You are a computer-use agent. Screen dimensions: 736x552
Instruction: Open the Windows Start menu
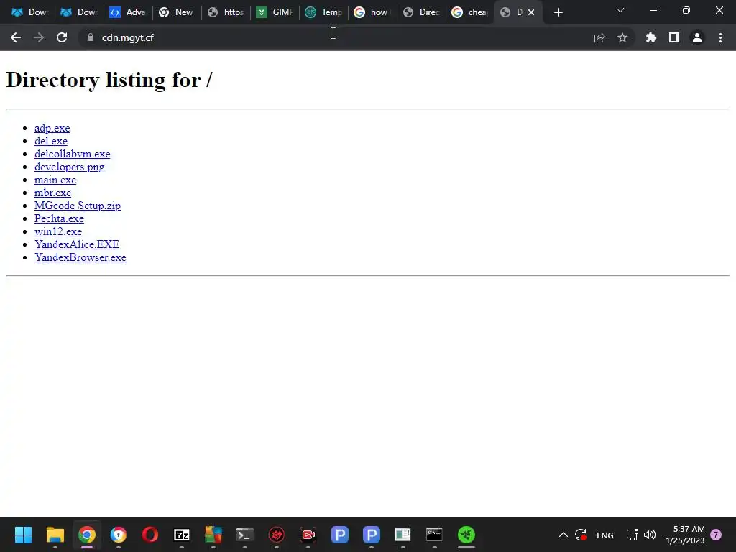23,535
